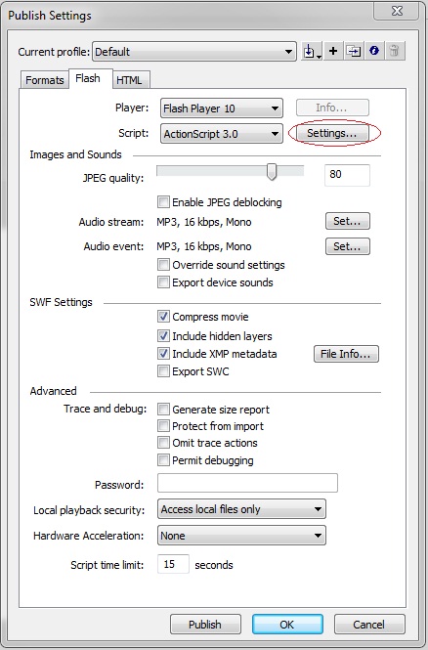Viewport: 428px width, 650px height.
Task: Open ActionScript Settings button
Action: click(332, 133)
